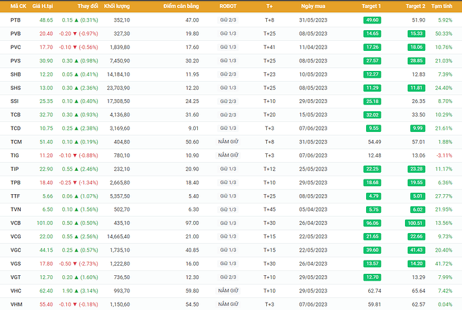Open the VCB stock ticker
462x310 pixels.
(x=15, y=222)
